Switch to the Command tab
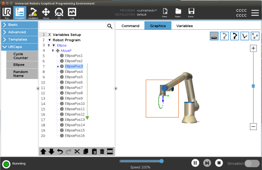 pos(131,26)
